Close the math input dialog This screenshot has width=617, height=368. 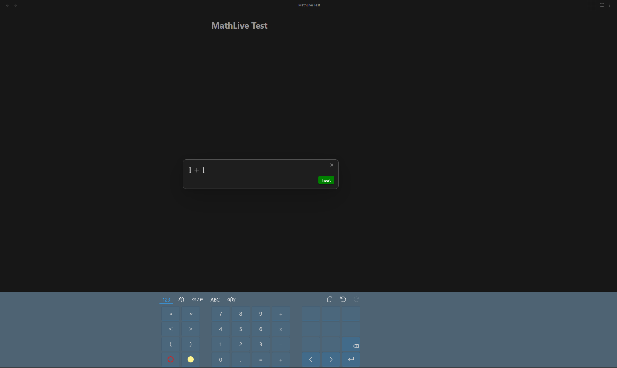[x=331, y=165]
